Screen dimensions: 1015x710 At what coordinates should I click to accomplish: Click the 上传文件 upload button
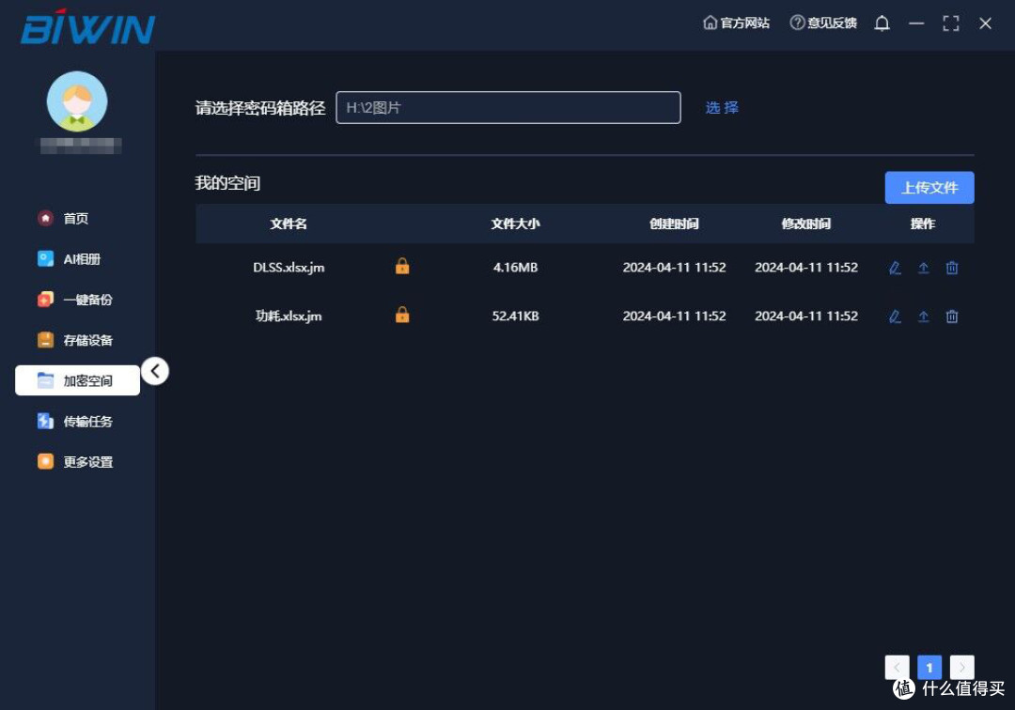[929, 188]
